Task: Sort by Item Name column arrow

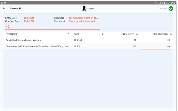Action: [68, 34]
